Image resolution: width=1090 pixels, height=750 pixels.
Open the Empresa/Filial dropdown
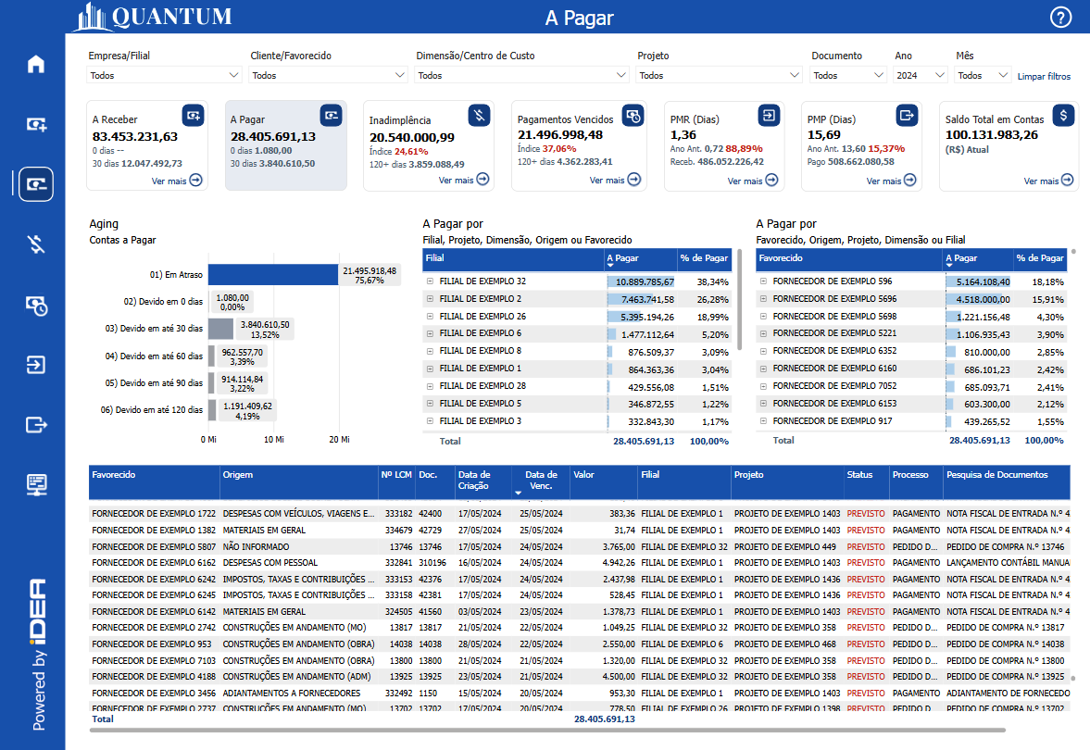(163, 75)
